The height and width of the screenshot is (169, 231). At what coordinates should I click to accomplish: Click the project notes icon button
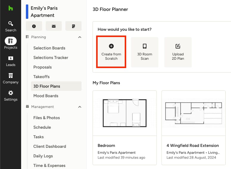click(x=73, y=26)
